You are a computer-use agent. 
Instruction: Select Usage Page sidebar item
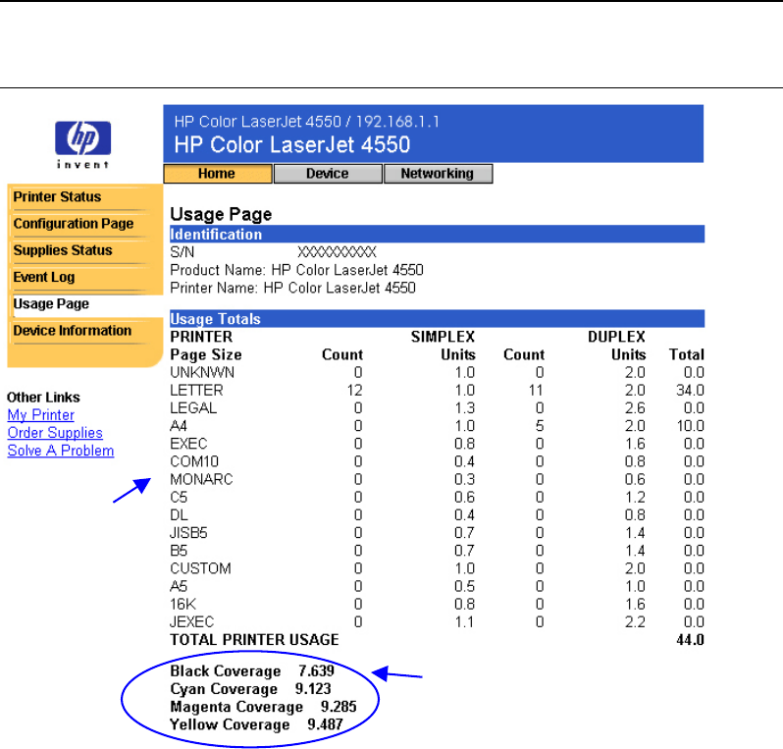[x=51, y=303]
